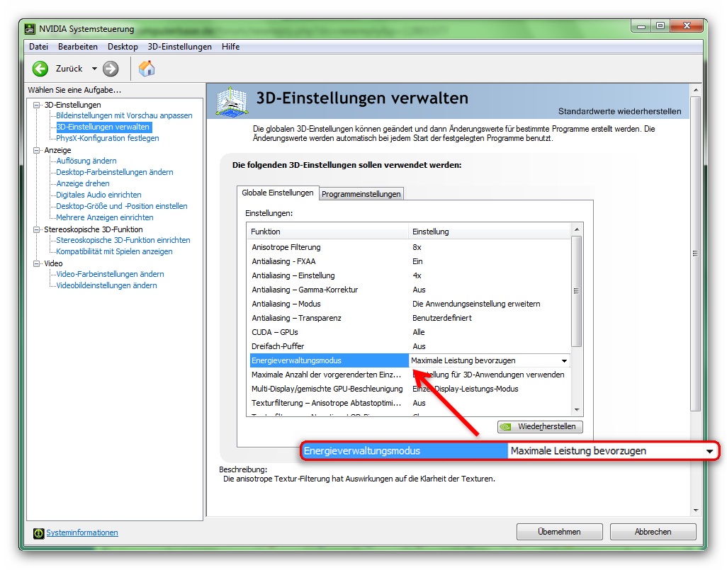Click the Benutzerdefiniert setting value
The width and height of the screenshot is (727, 570).
click(x=442, y=318)
